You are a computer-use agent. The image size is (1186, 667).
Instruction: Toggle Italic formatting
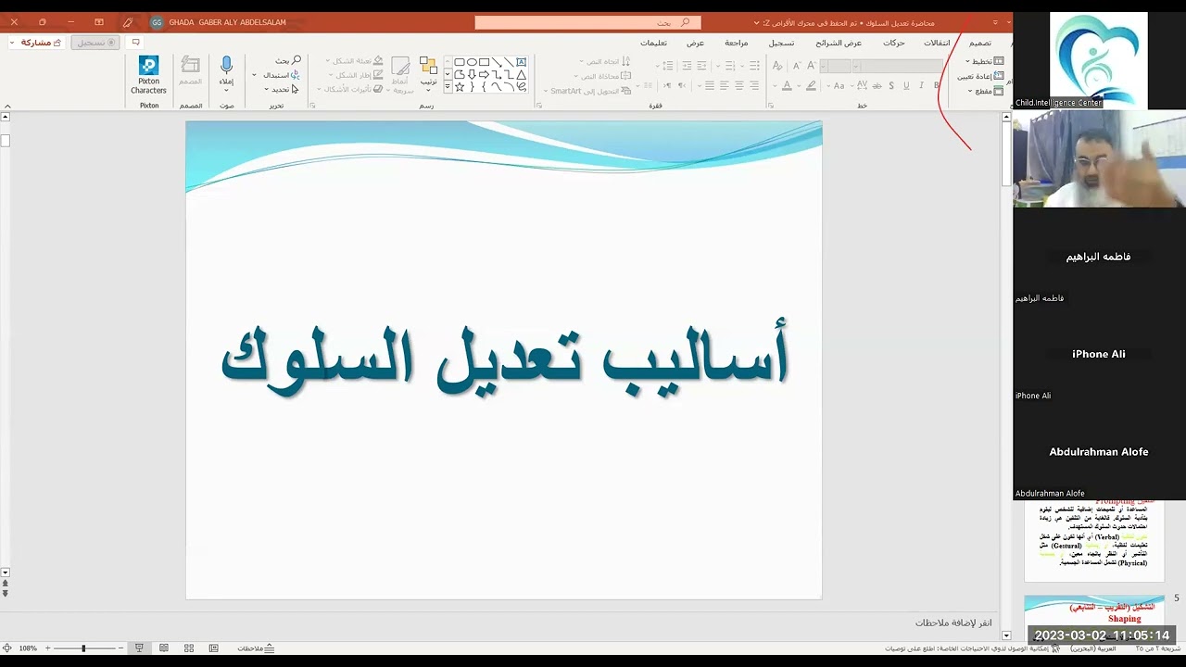point(921,85)
